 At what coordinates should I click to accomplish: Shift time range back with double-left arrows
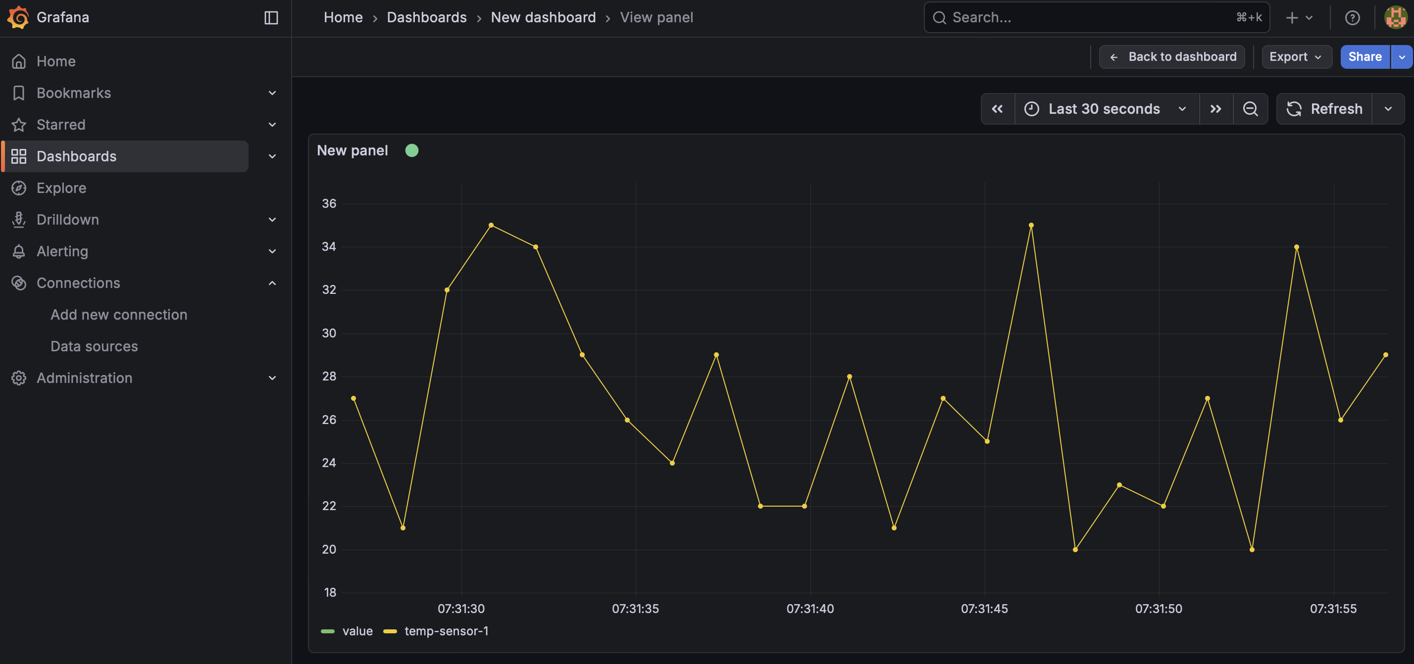tap(997, 108)
